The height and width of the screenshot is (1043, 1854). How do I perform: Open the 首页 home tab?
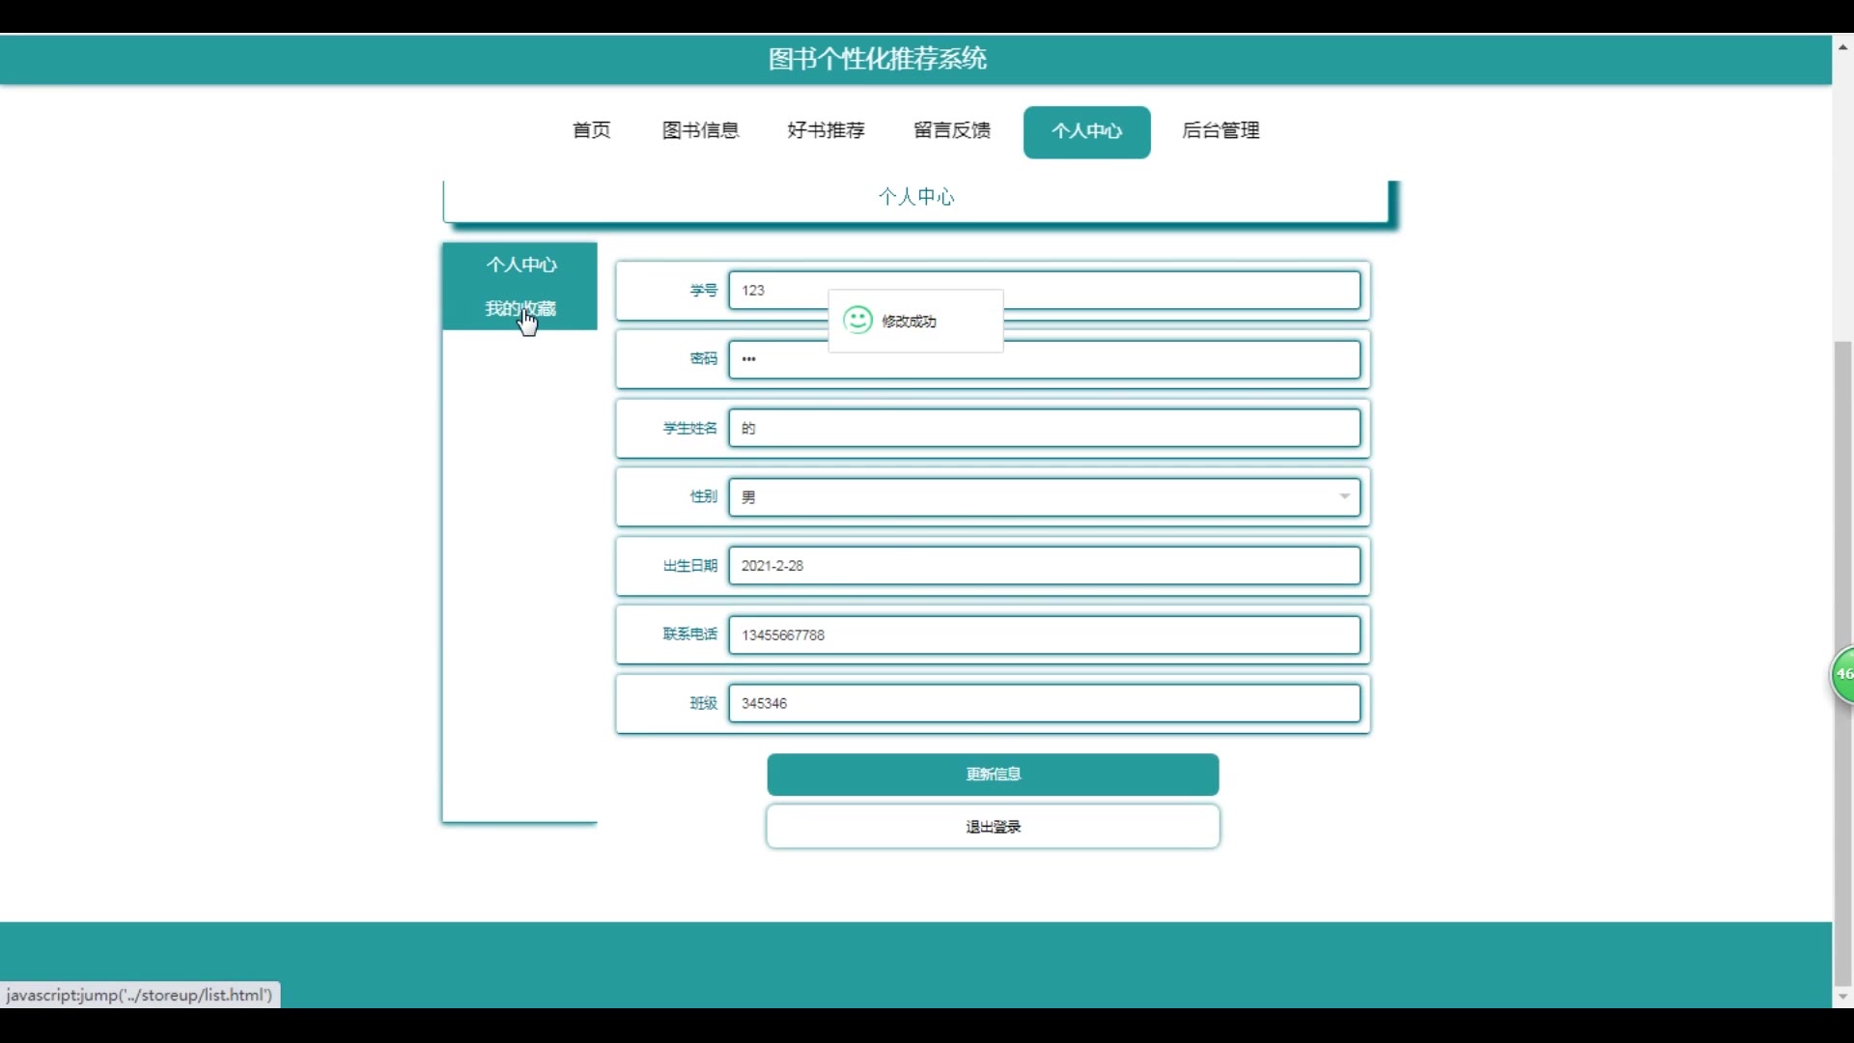591,130
